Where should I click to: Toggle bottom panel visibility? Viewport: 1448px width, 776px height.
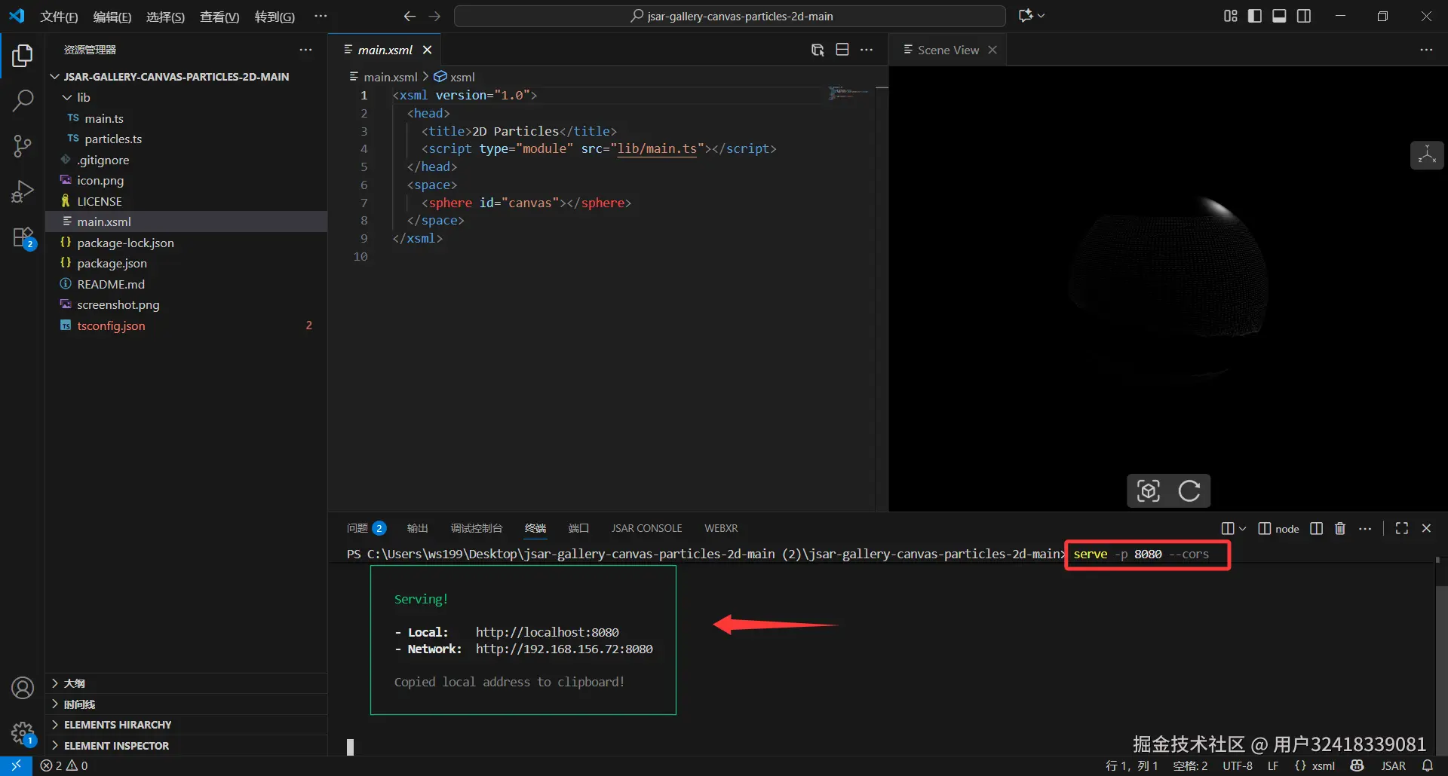[1279, 16]
